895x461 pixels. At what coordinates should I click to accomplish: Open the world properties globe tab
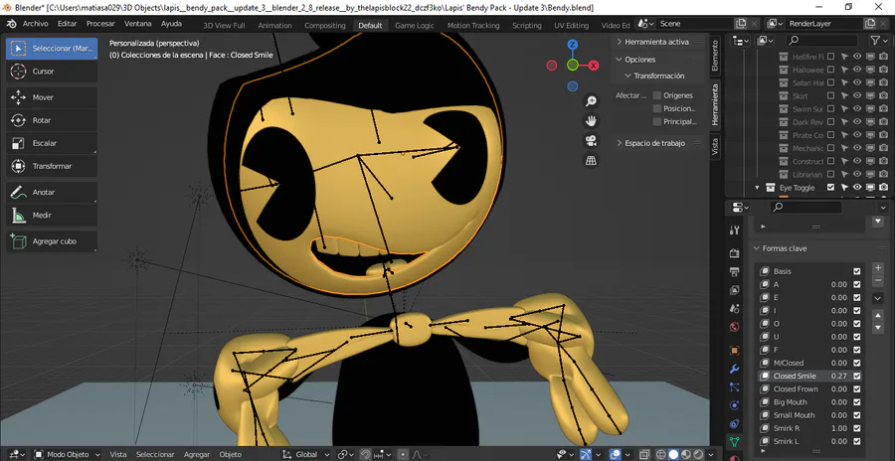735,327
